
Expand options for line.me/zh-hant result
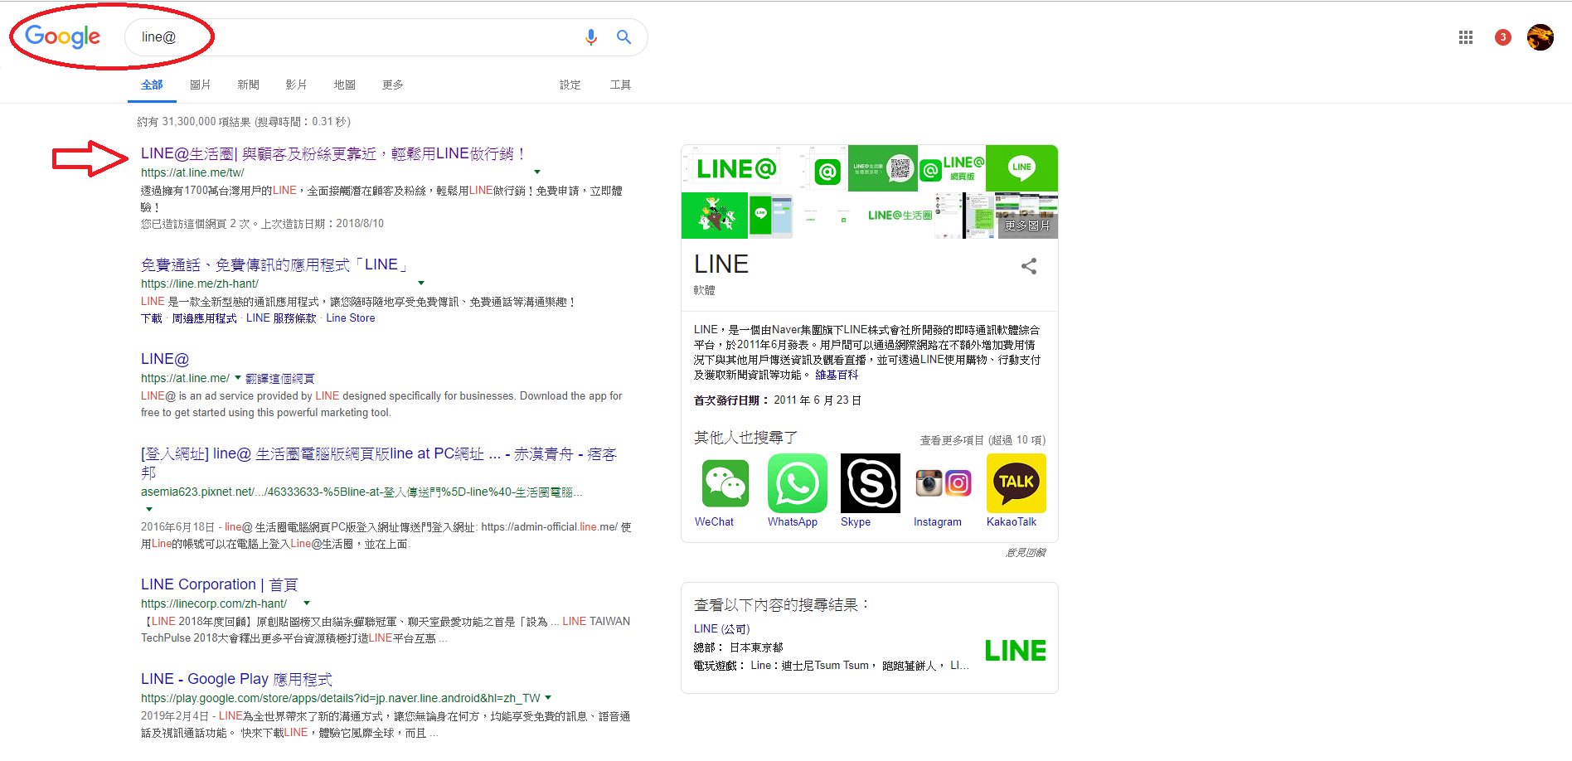[421, 284]
